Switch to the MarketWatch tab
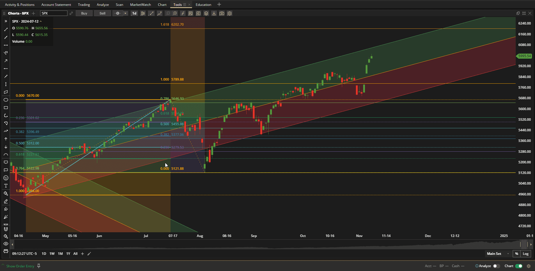 [x=140, y=5]
